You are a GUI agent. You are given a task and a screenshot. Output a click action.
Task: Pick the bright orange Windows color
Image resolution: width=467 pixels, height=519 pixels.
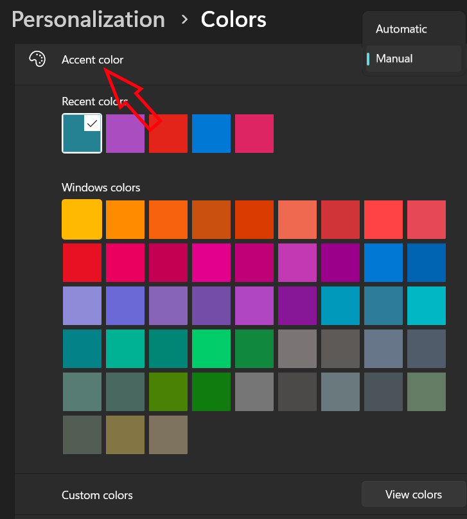(x=125, y=219)
